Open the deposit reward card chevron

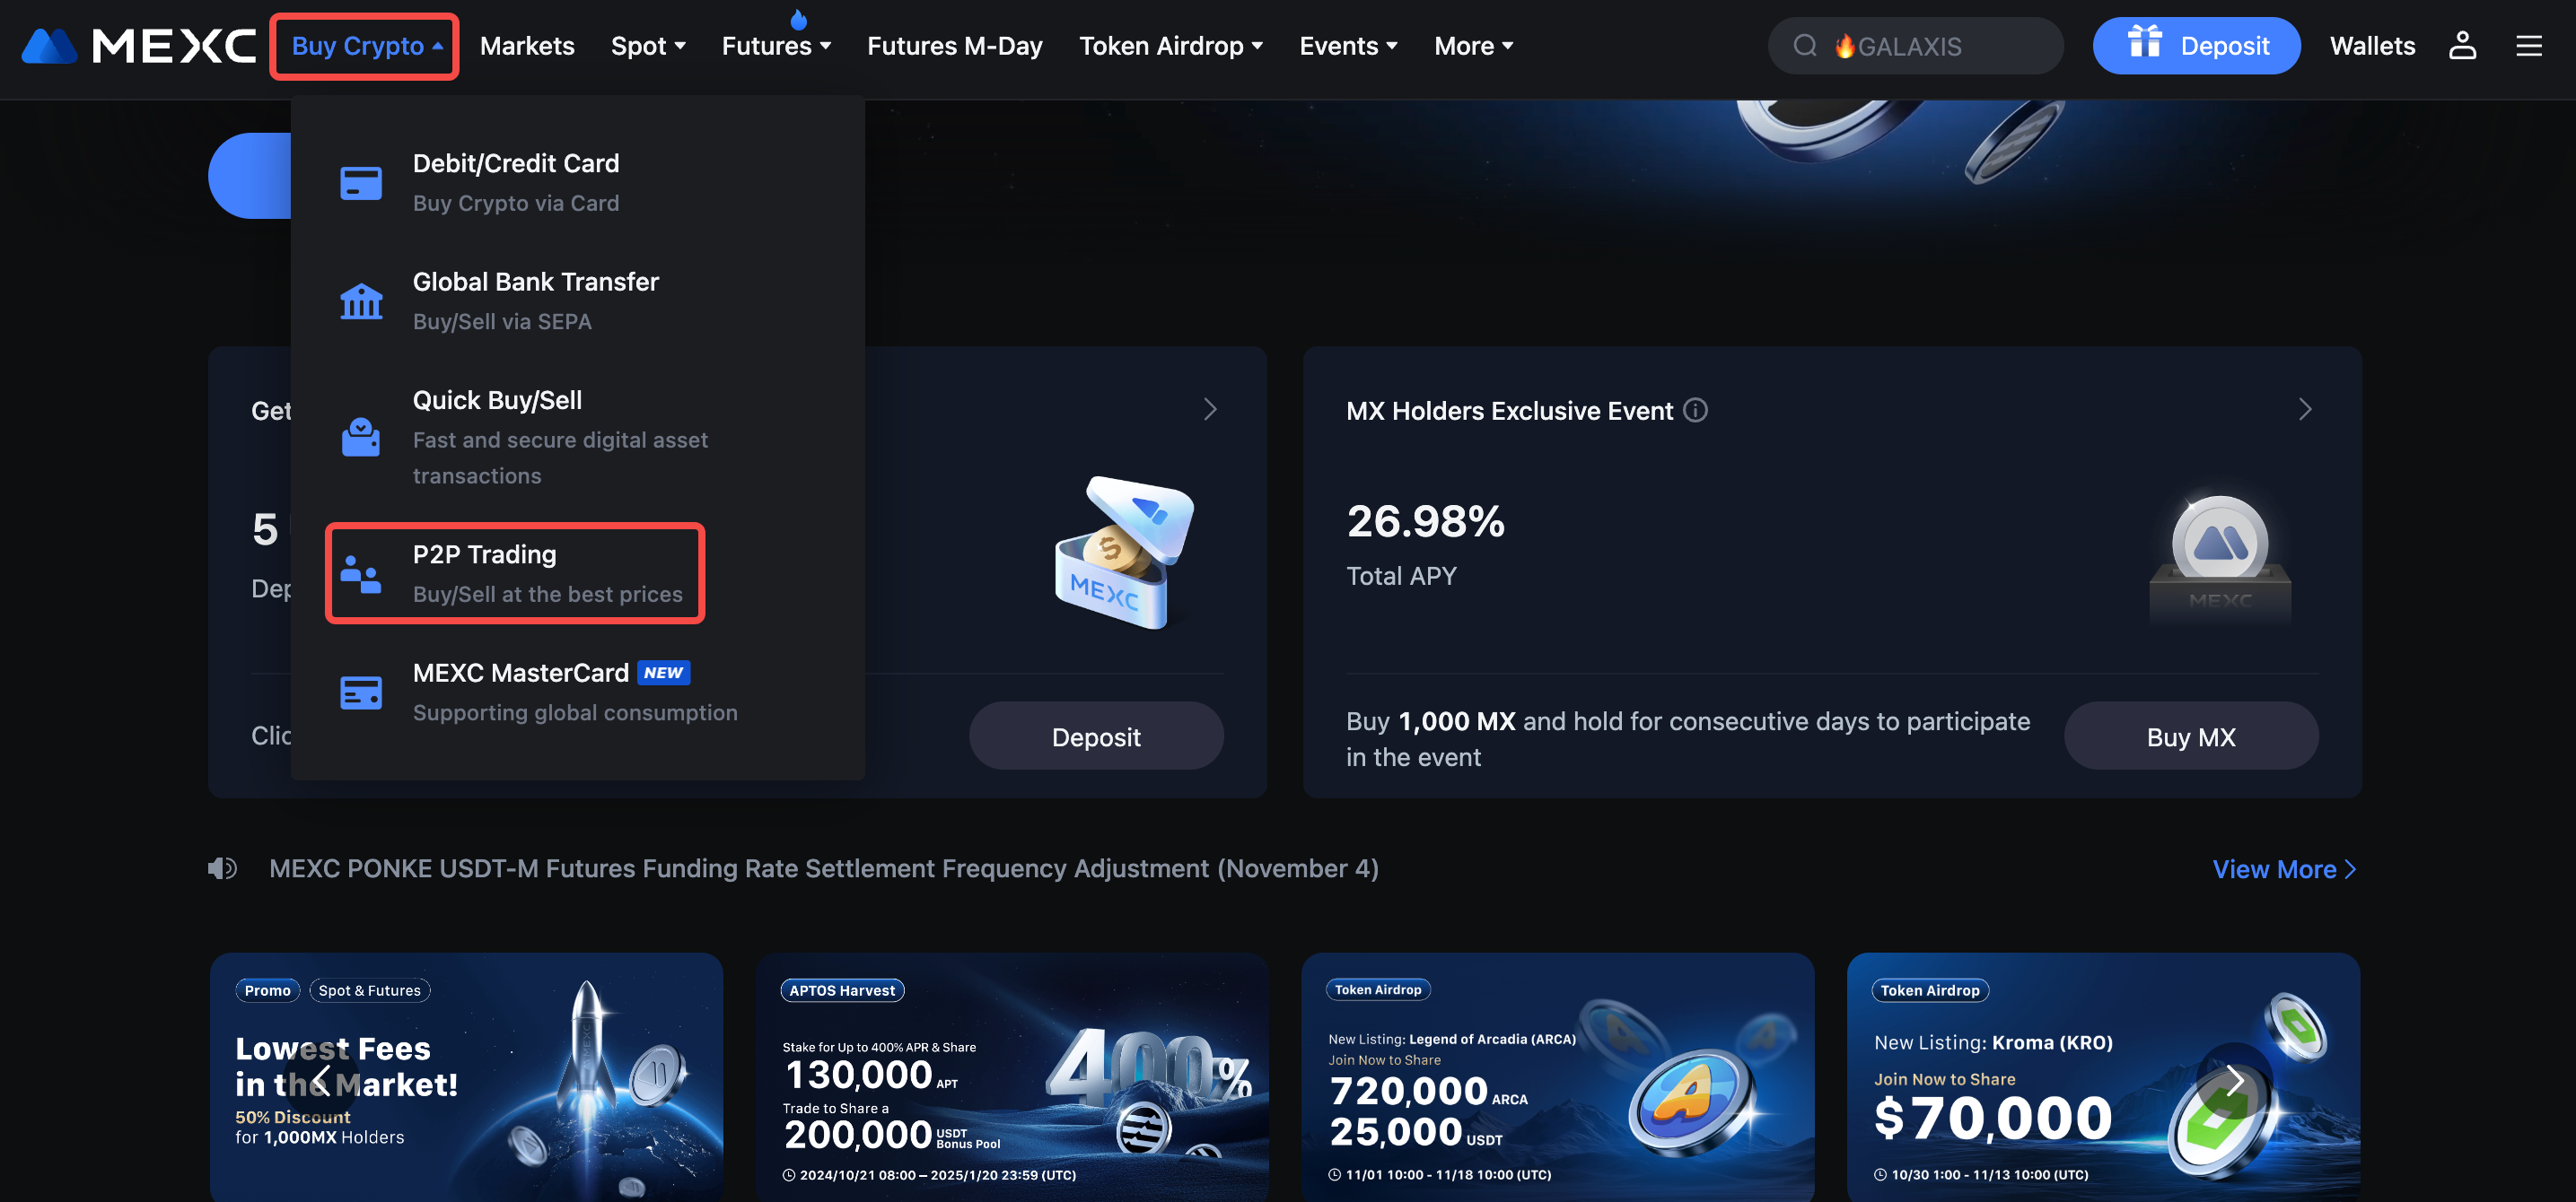coord(1210,410)
